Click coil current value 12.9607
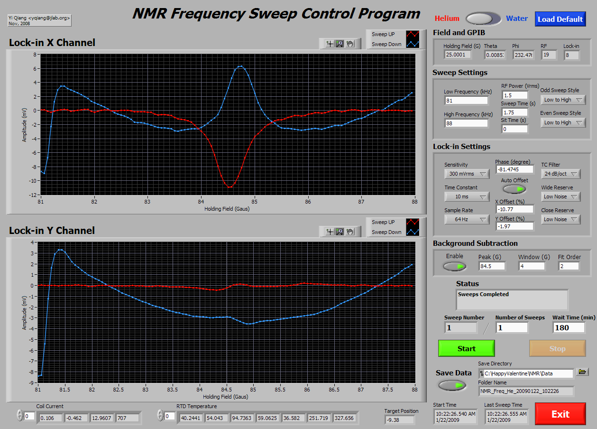 click(x=102, y=418)
